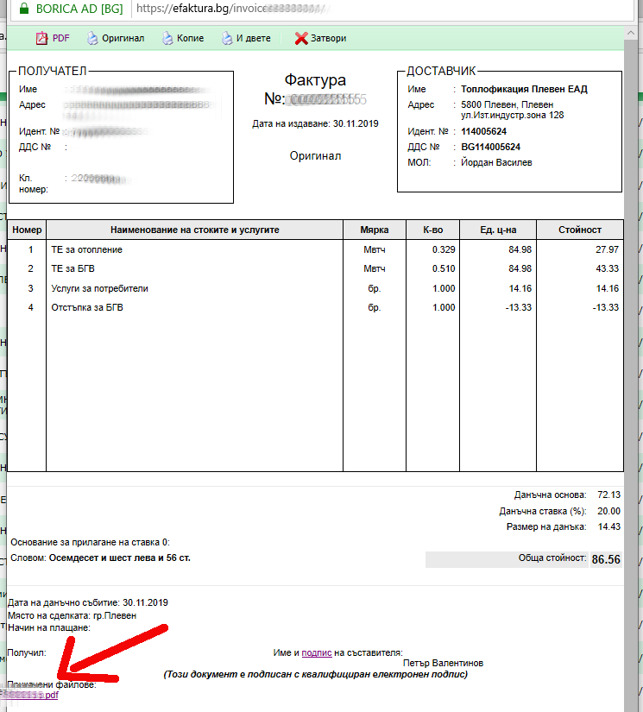The height and width of the screenshot is (712, 643).
Task: Click the Данъчна основа value 72.13
Action: click(x=609, y=495)
